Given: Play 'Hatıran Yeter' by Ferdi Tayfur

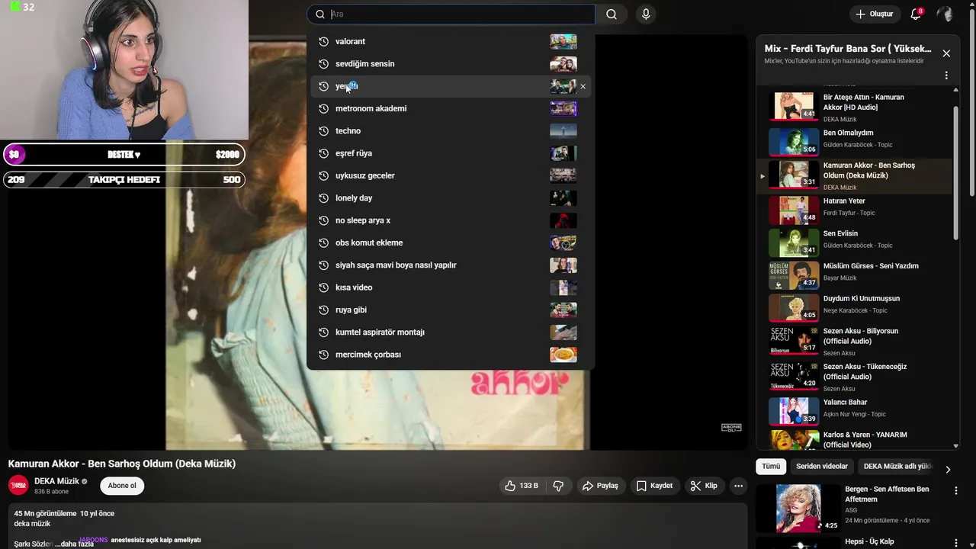Looking at the screenshot, I should [x=854, y=209].
